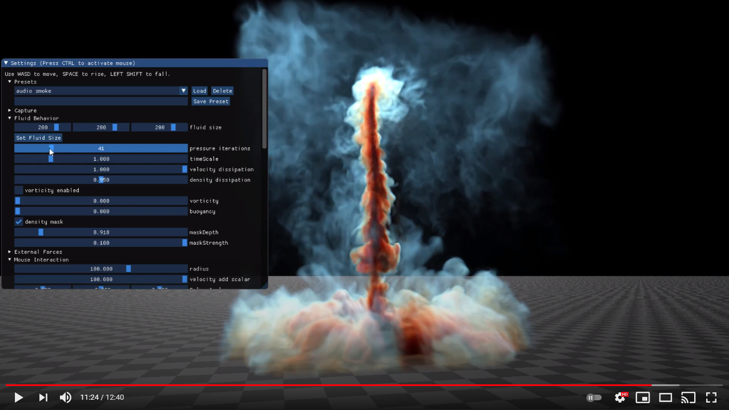Skip to the next video
This screenshot has width=729, height=410.
tap(43, 397)
